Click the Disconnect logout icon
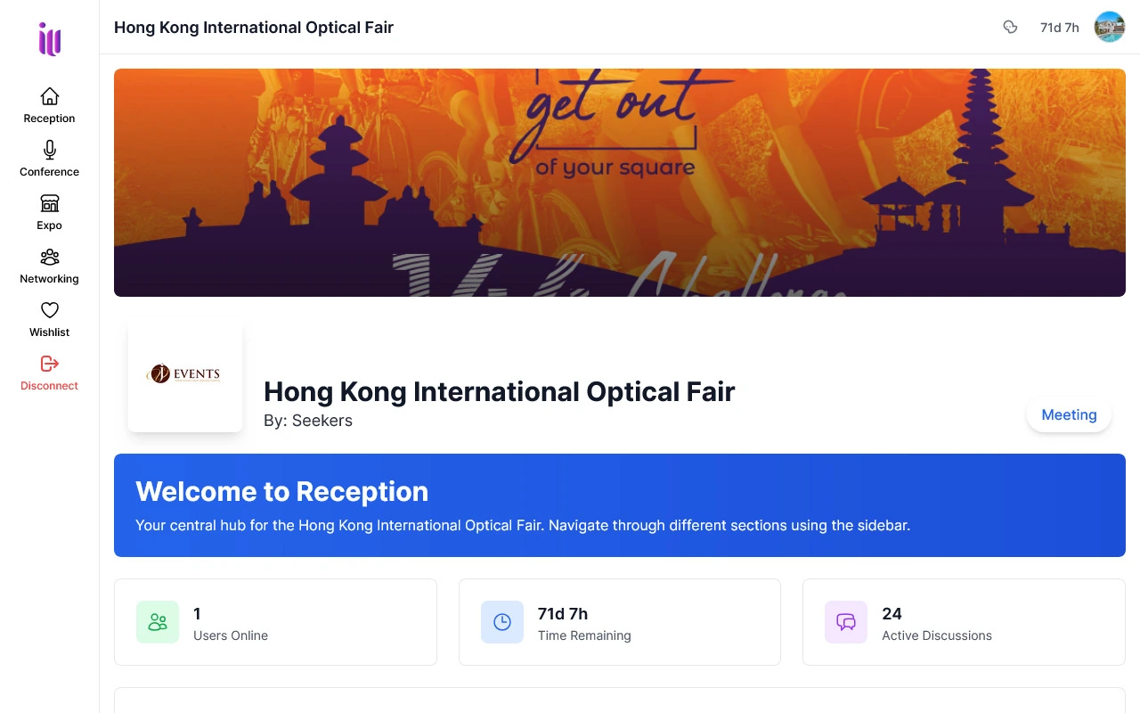The height and width of the screenshot is (713, 1140). (49, 364)
